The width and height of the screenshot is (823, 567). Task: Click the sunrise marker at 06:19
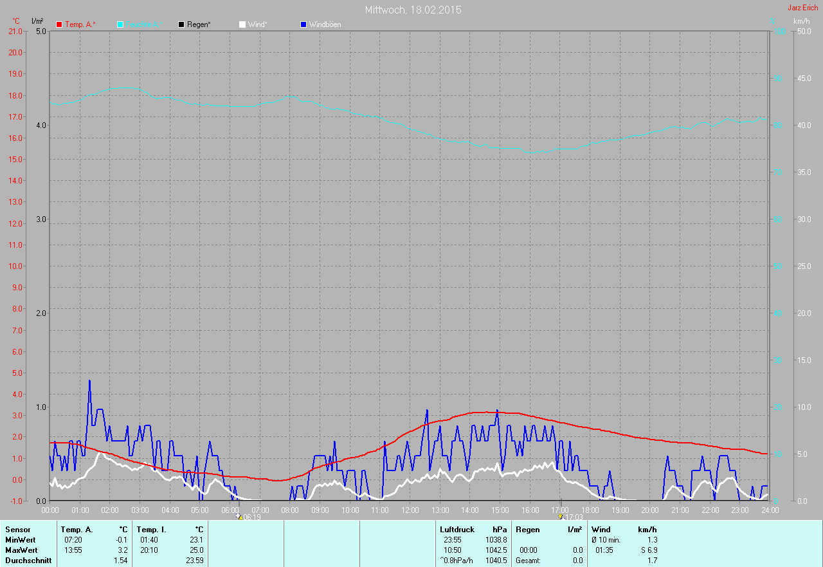point(238,516)
